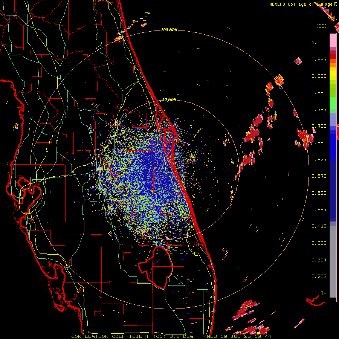Image resolution: width=339 pixels, height=339 pixels.
Task: Click the 0.520 scale value label
Action: 319,193
